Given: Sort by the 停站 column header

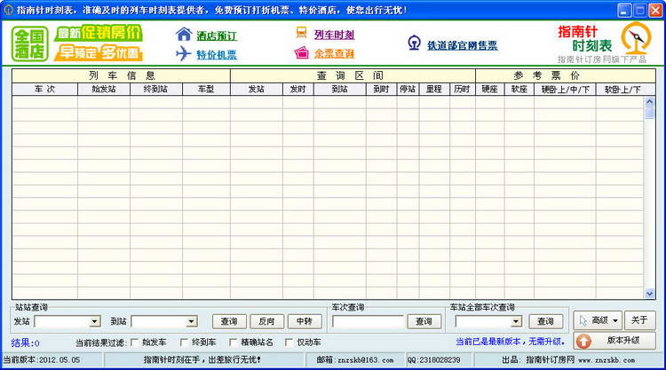Looking at the screenshot, I should pyautogui.click(x=408, y=89).
